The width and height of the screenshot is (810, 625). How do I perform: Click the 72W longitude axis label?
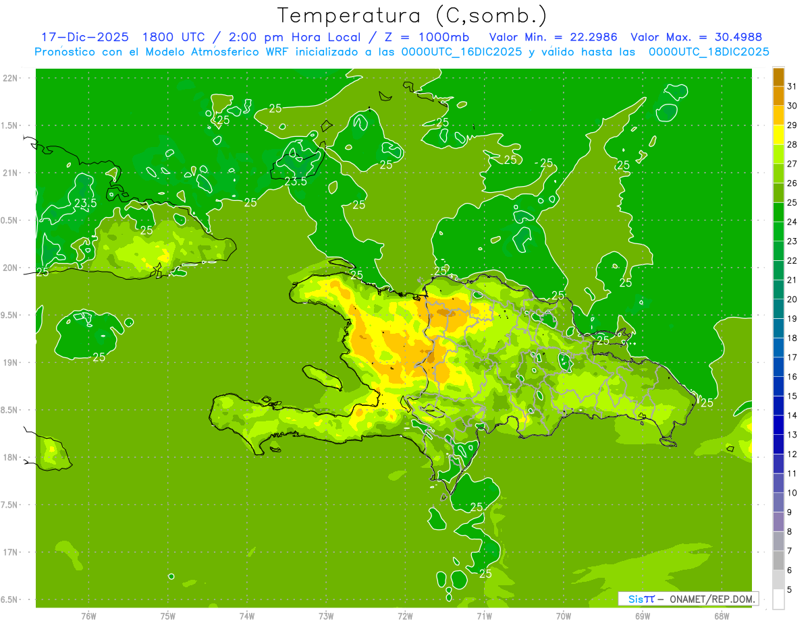[x=405, y=616]
